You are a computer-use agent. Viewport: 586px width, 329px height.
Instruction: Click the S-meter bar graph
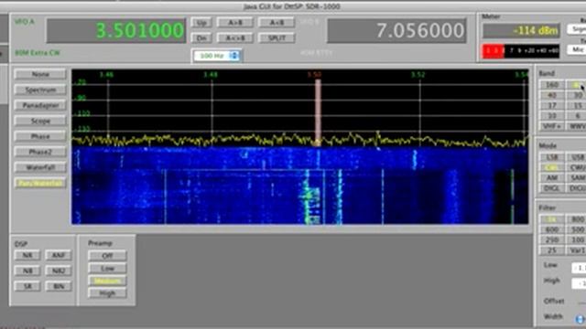[x=521, y=51]
